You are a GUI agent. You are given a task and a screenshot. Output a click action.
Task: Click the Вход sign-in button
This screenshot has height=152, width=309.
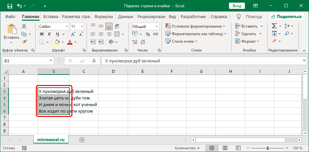237,6
